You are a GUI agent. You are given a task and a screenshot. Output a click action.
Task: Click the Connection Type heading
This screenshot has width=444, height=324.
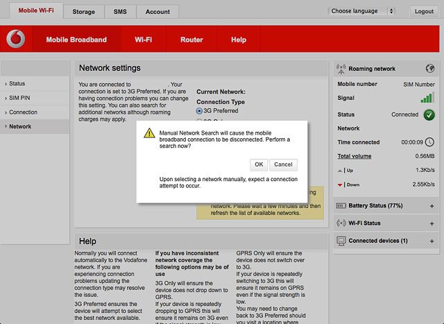click(x=221, y=102)
